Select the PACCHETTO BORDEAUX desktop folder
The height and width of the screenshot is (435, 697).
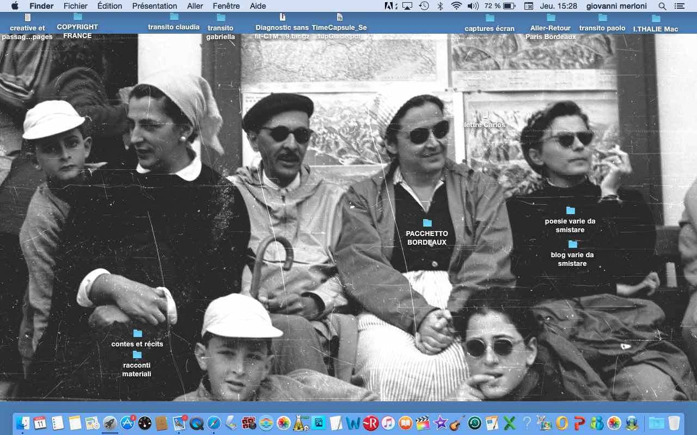tap(427, 223)
